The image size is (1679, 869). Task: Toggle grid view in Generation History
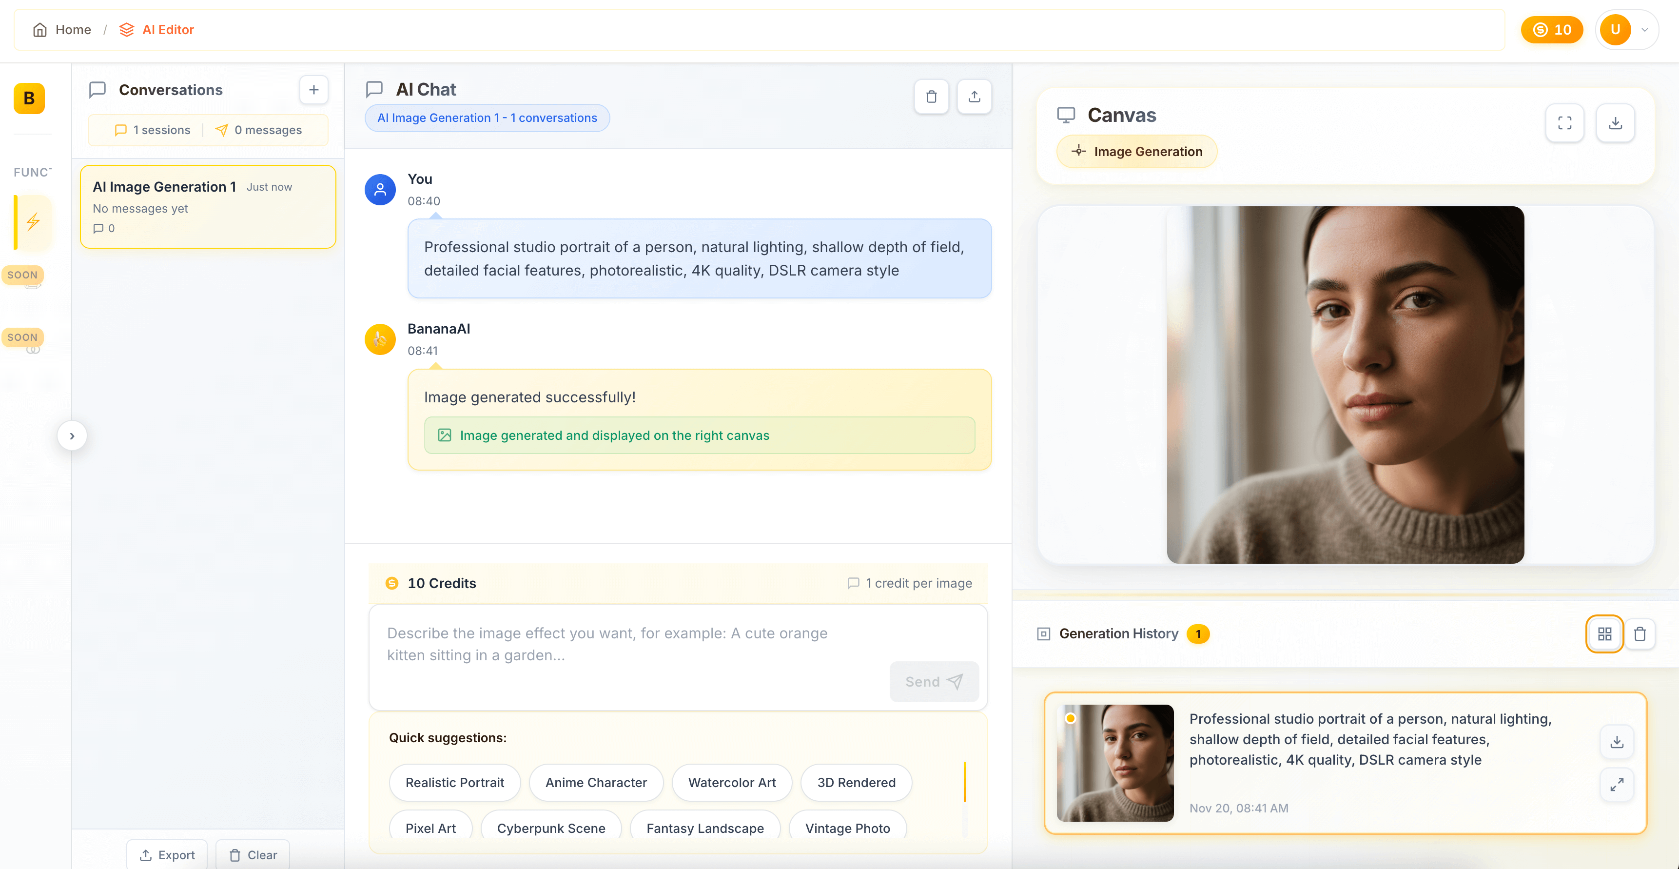(x=1604, y=633)
